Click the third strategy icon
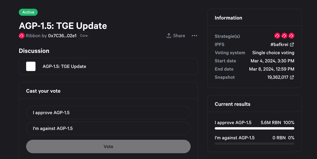 (291, 36)
